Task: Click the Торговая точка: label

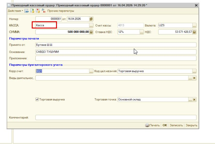Action: point(105,100)
